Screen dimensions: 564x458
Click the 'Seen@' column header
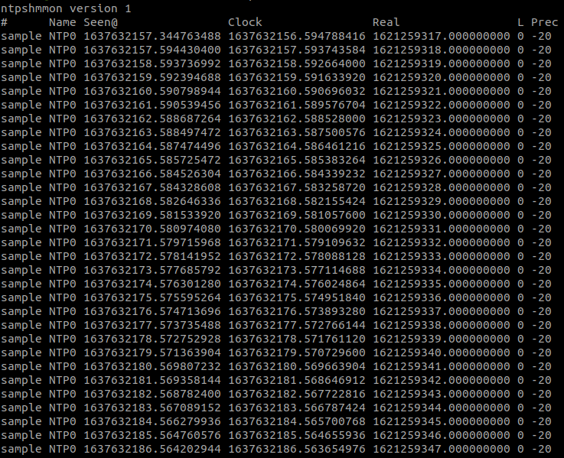pyautogui.click(x=101, y=22)
